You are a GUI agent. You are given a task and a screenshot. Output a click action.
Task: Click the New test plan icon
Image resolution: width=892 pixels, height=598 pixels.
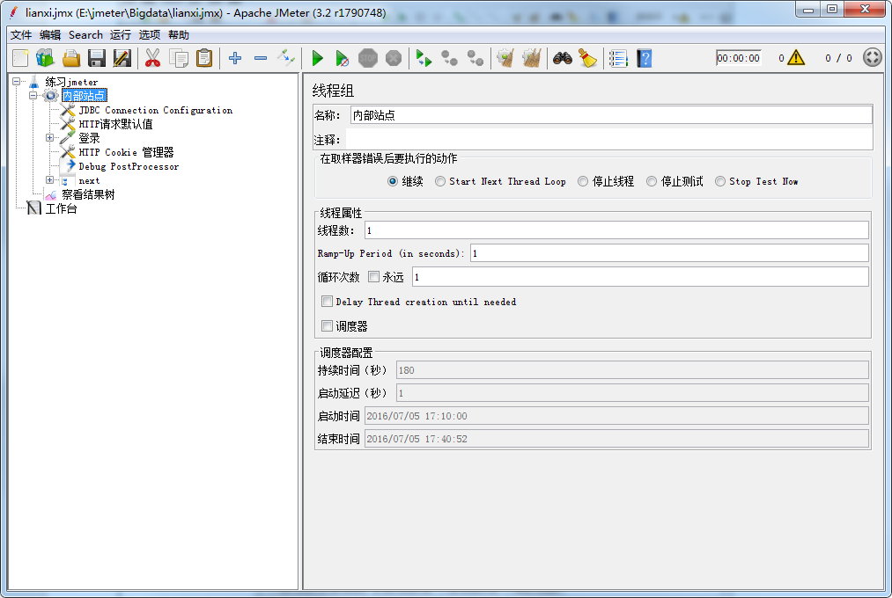point(20,58)
